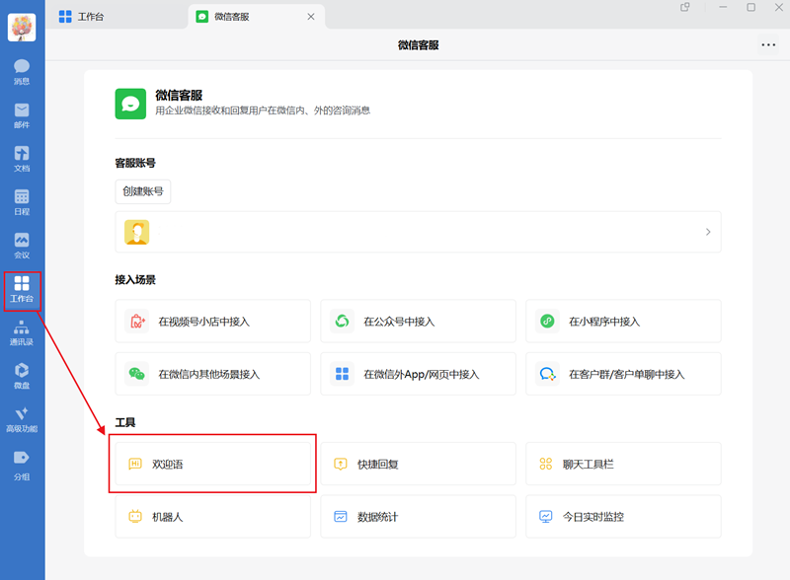Open the 分组 groups icon

pos(22,464)
